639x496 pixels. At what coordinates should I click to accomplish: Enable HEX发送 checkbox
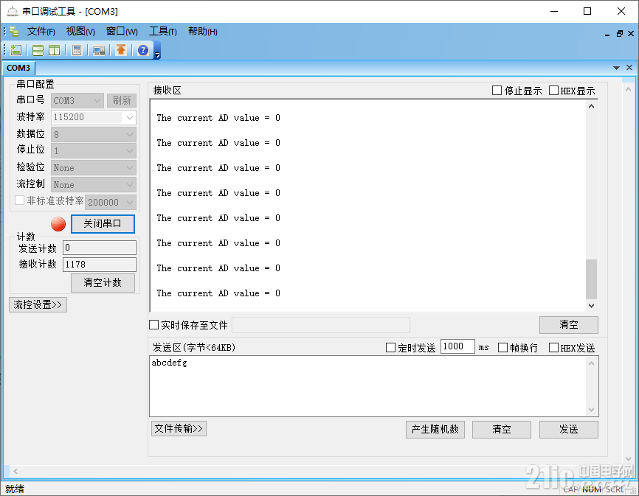pyautogui.click(x=553, y=347)
